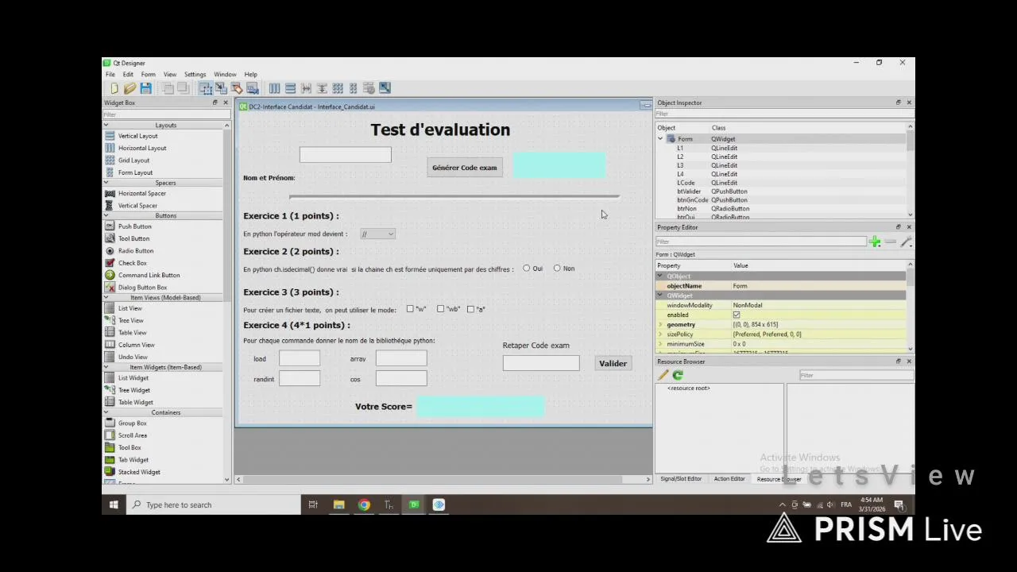This screenshot has width=1017, height=572.
Task: Click the New Form toolbar icon
Action: click(114, 88)
